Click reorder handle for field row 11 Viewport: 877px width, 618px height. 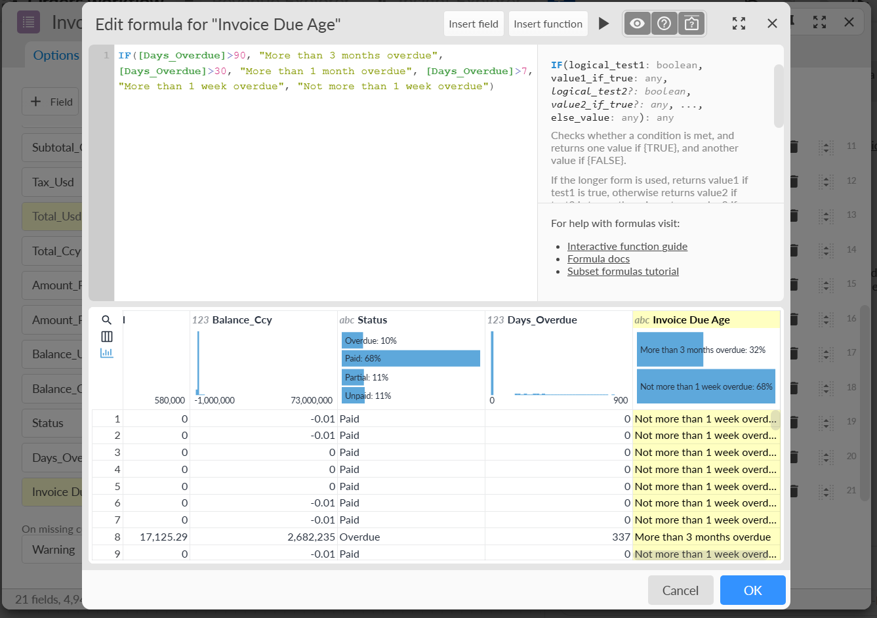tap(826, 147)
